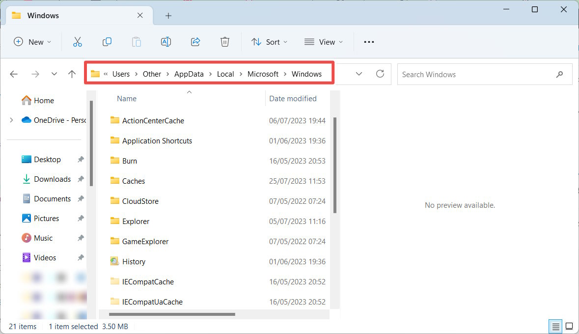Click the Paste icon
The width and height of the screenshot is (579, 334).
(137, 42)
